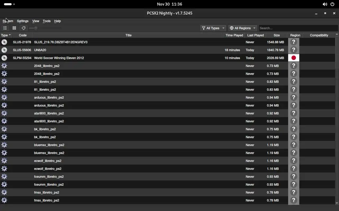Click gear icon of first atari800_libretro_ps2
The image size is (339, 211).
tap(4, 113)
